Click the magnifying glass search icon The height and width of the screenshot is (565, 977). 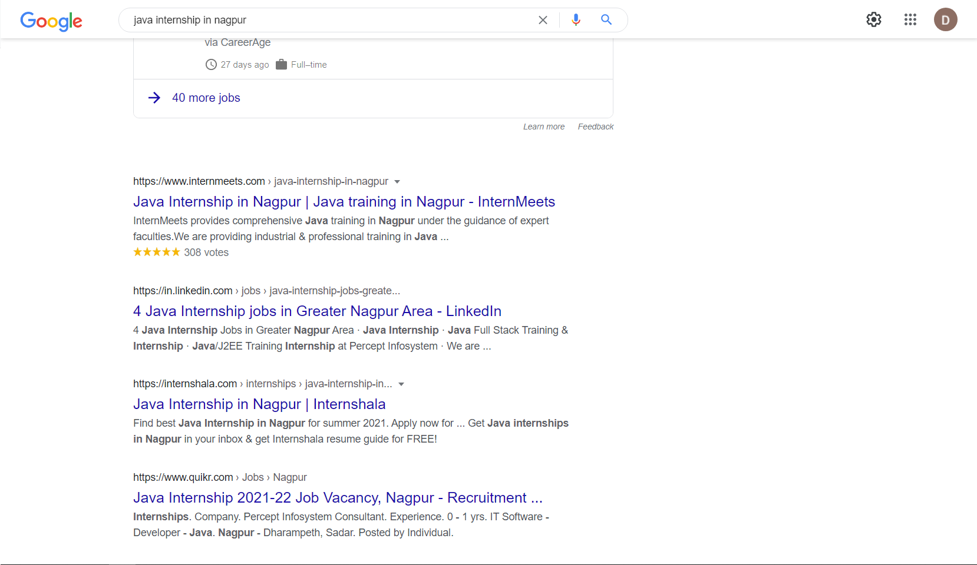606,19
